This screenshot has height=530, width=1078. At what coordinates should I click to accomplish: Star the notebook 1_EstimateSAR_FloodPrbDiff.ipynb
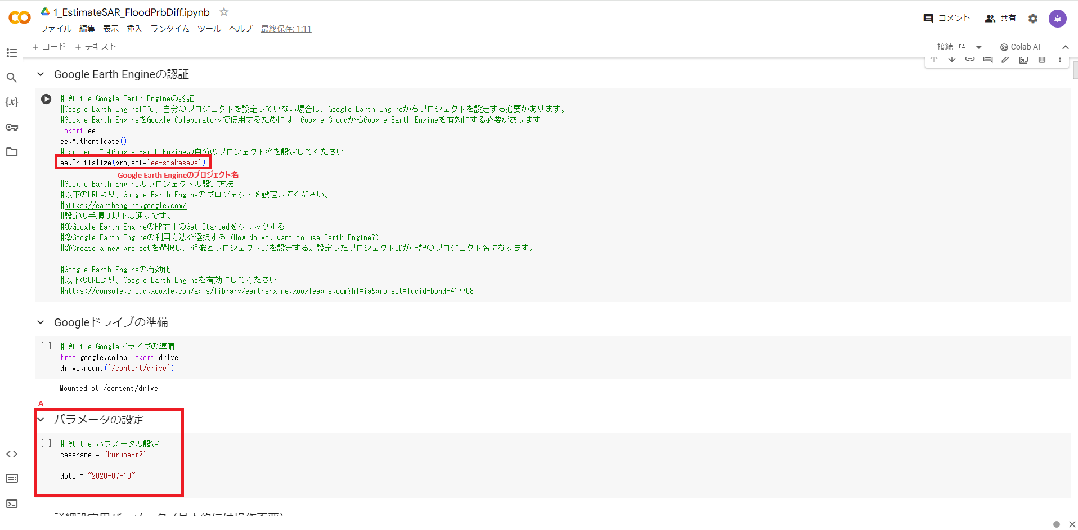pyautogui.click(x=224, y=12)
